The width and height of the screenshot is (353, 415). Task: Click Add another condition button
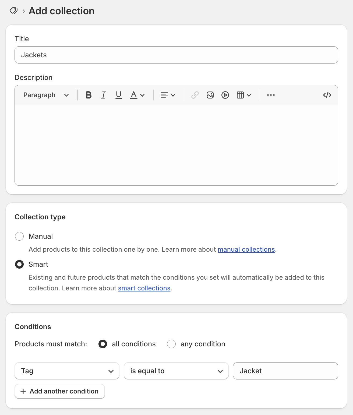point(60,391)
